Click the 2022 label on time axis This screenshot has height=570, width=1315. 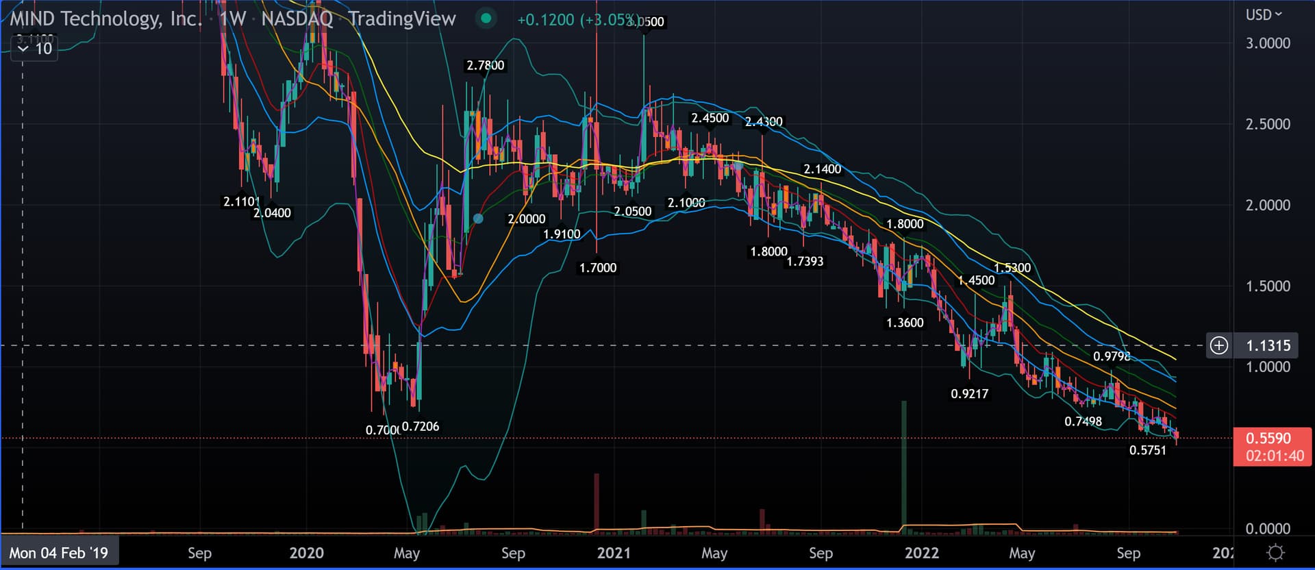coord(921,552)
